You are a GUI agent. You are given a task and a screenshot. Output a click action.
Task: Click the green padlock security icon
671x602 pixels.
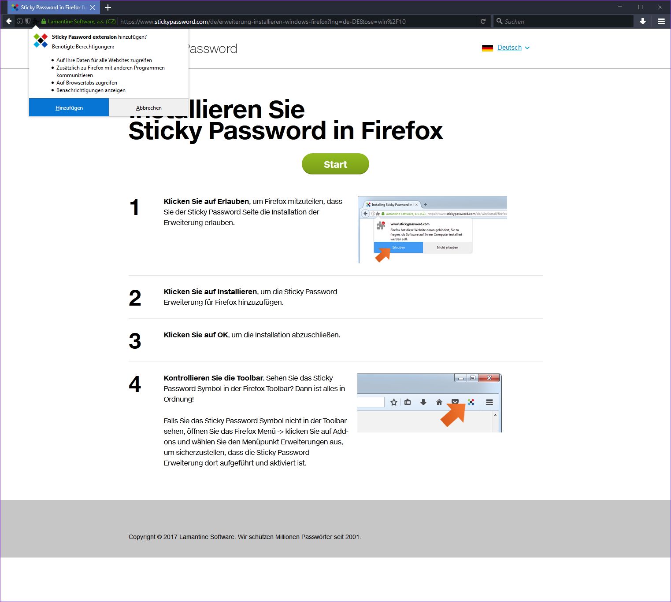tap(44, 21)
